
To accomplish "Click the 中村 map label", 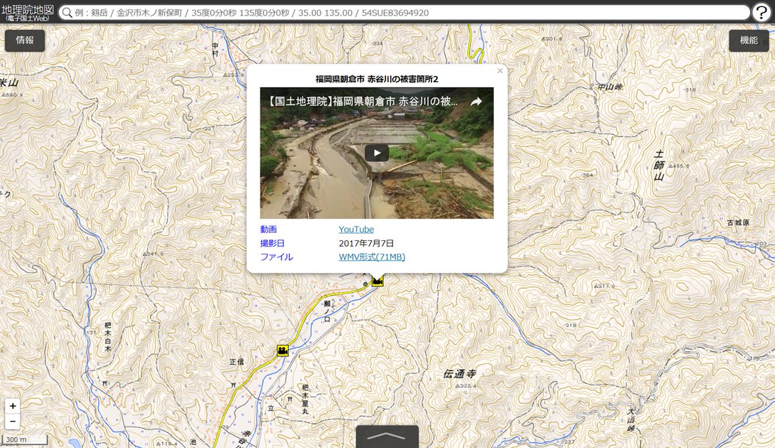I will click(216, 49).
